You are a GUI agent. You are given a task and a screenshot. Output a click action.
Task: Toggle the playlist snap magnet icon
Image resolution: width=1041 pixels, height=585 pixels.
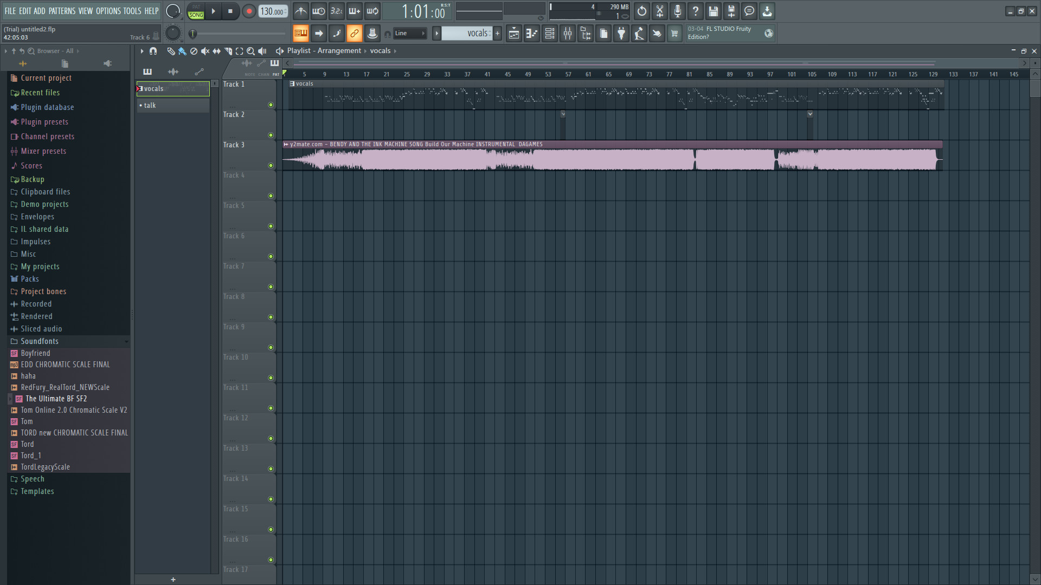pyautogui.click(x=153, y=51)
